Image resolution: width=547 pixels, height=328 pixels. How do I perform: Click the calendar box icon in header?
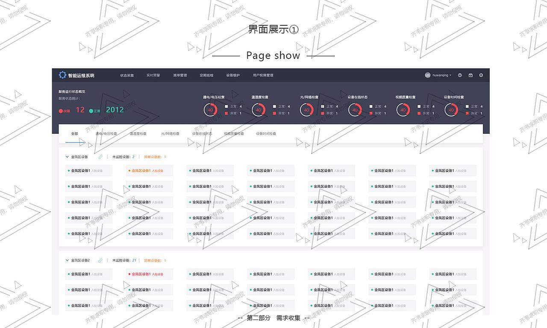(x=471, y=75)
